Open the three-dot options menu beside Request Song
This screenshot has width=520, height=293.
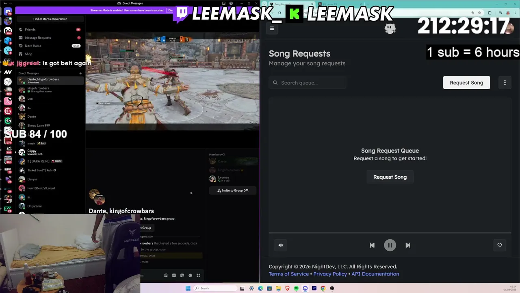click(505, 83)
